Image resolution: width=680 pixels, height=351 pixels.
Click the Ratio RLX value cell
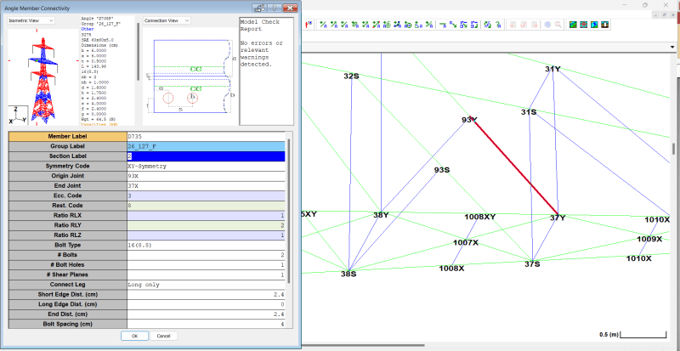click(206, 215)
